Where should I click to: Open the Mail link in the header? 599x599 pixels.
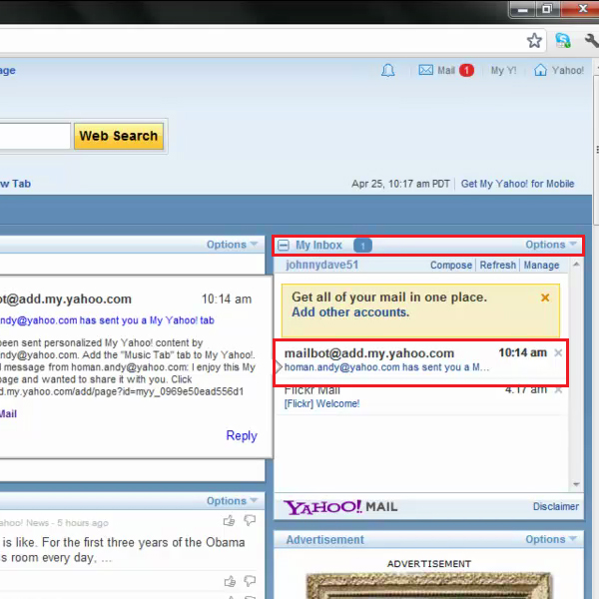446,70
